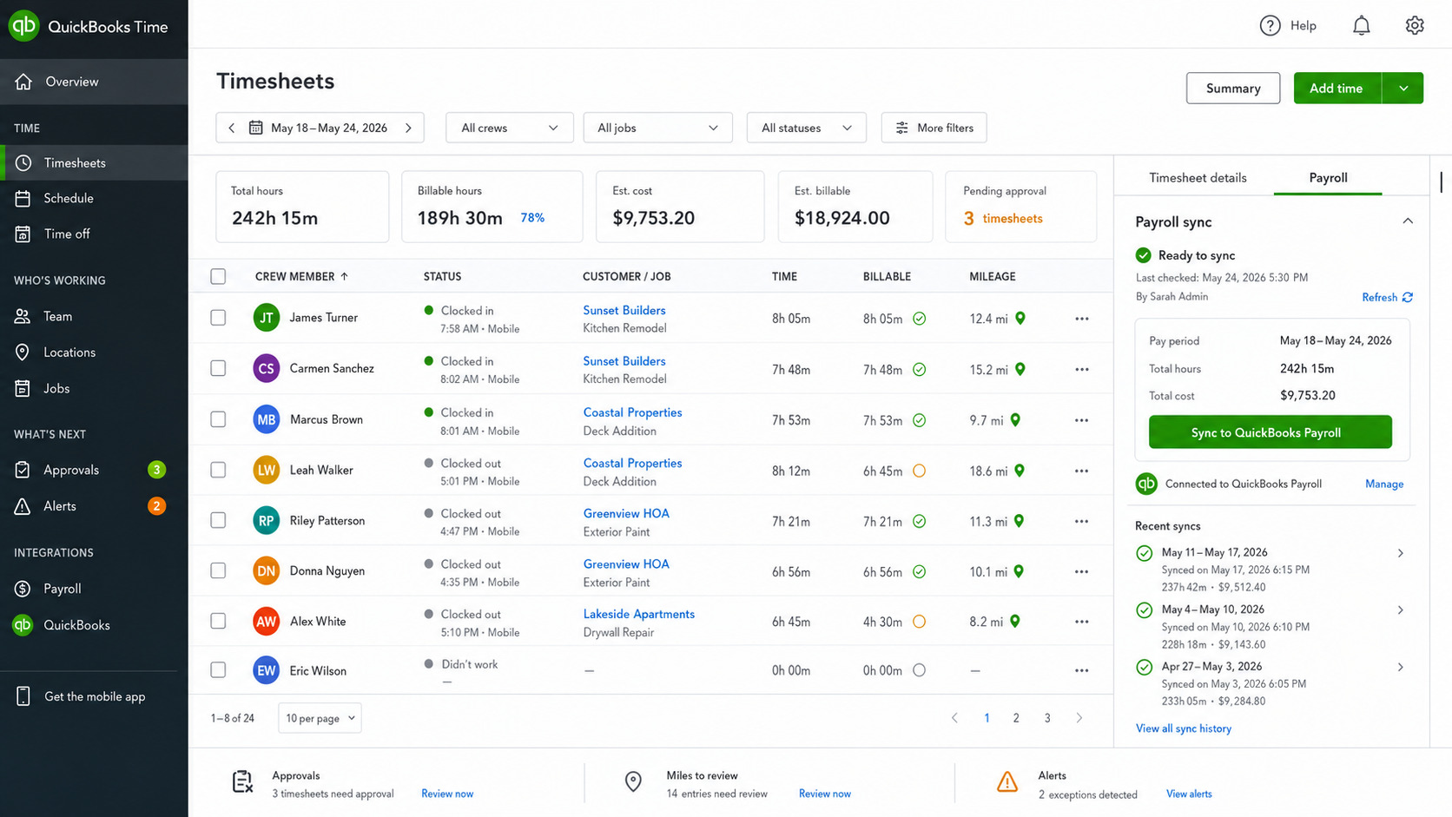Click the Add time button
Screen dimensions: 1452x817
click(x=1336, y=88)
